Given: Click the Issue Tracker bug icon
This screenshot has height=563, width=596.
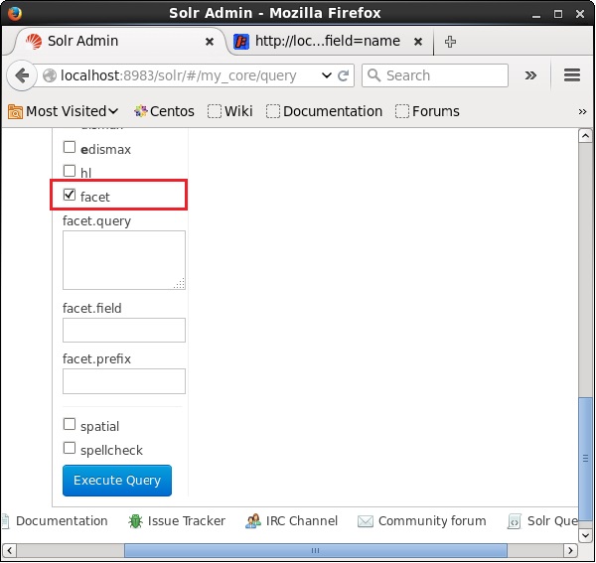Looking at the screenshot, I should pyautogui.click(x=135, y=521).
